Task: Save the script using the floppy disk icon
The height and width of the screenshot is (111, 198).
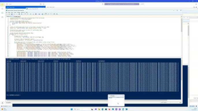Action: tap(12, 14)
